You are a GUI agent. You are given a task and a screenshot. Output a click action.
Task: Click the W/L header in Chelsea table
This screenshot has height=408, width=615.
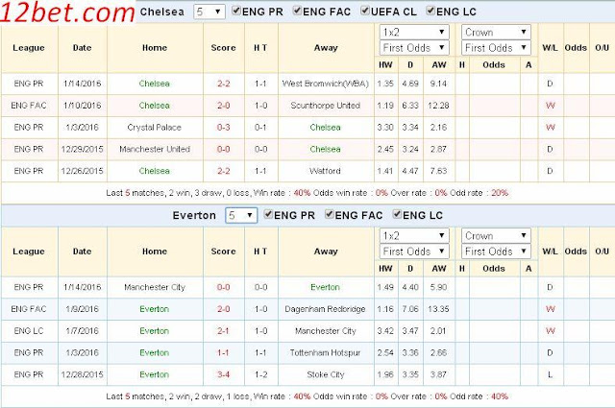click(x=550, y=48)
